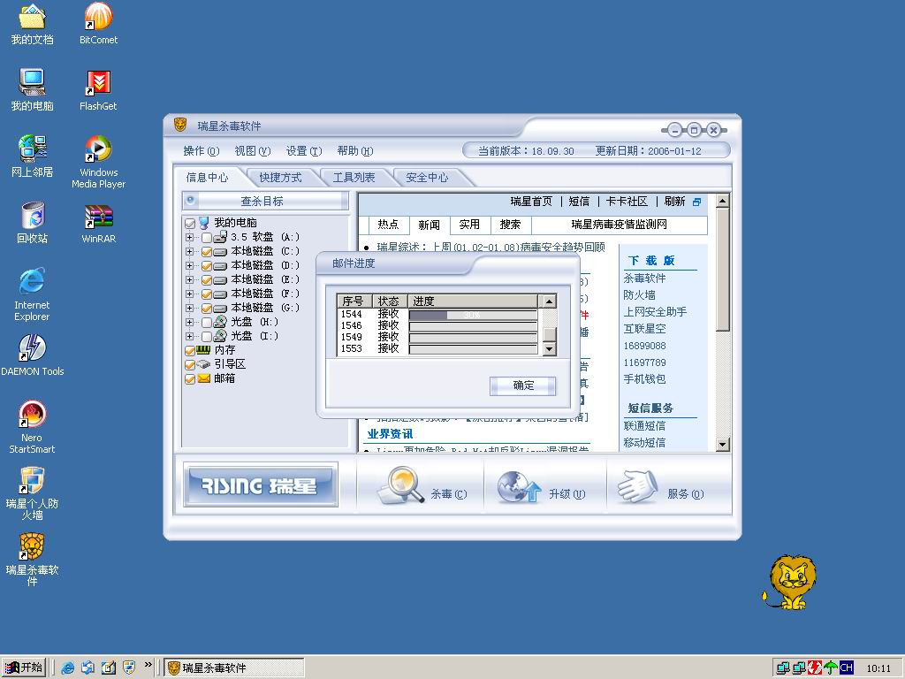
Task: Click the pop-out window icon next to 刷新
Action: [696, 202]
